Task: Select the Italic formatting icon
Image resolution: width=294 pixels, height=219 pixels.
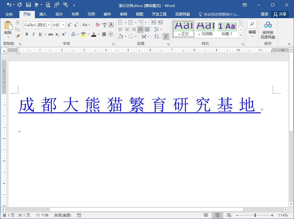Action: (x=33, y=34)
